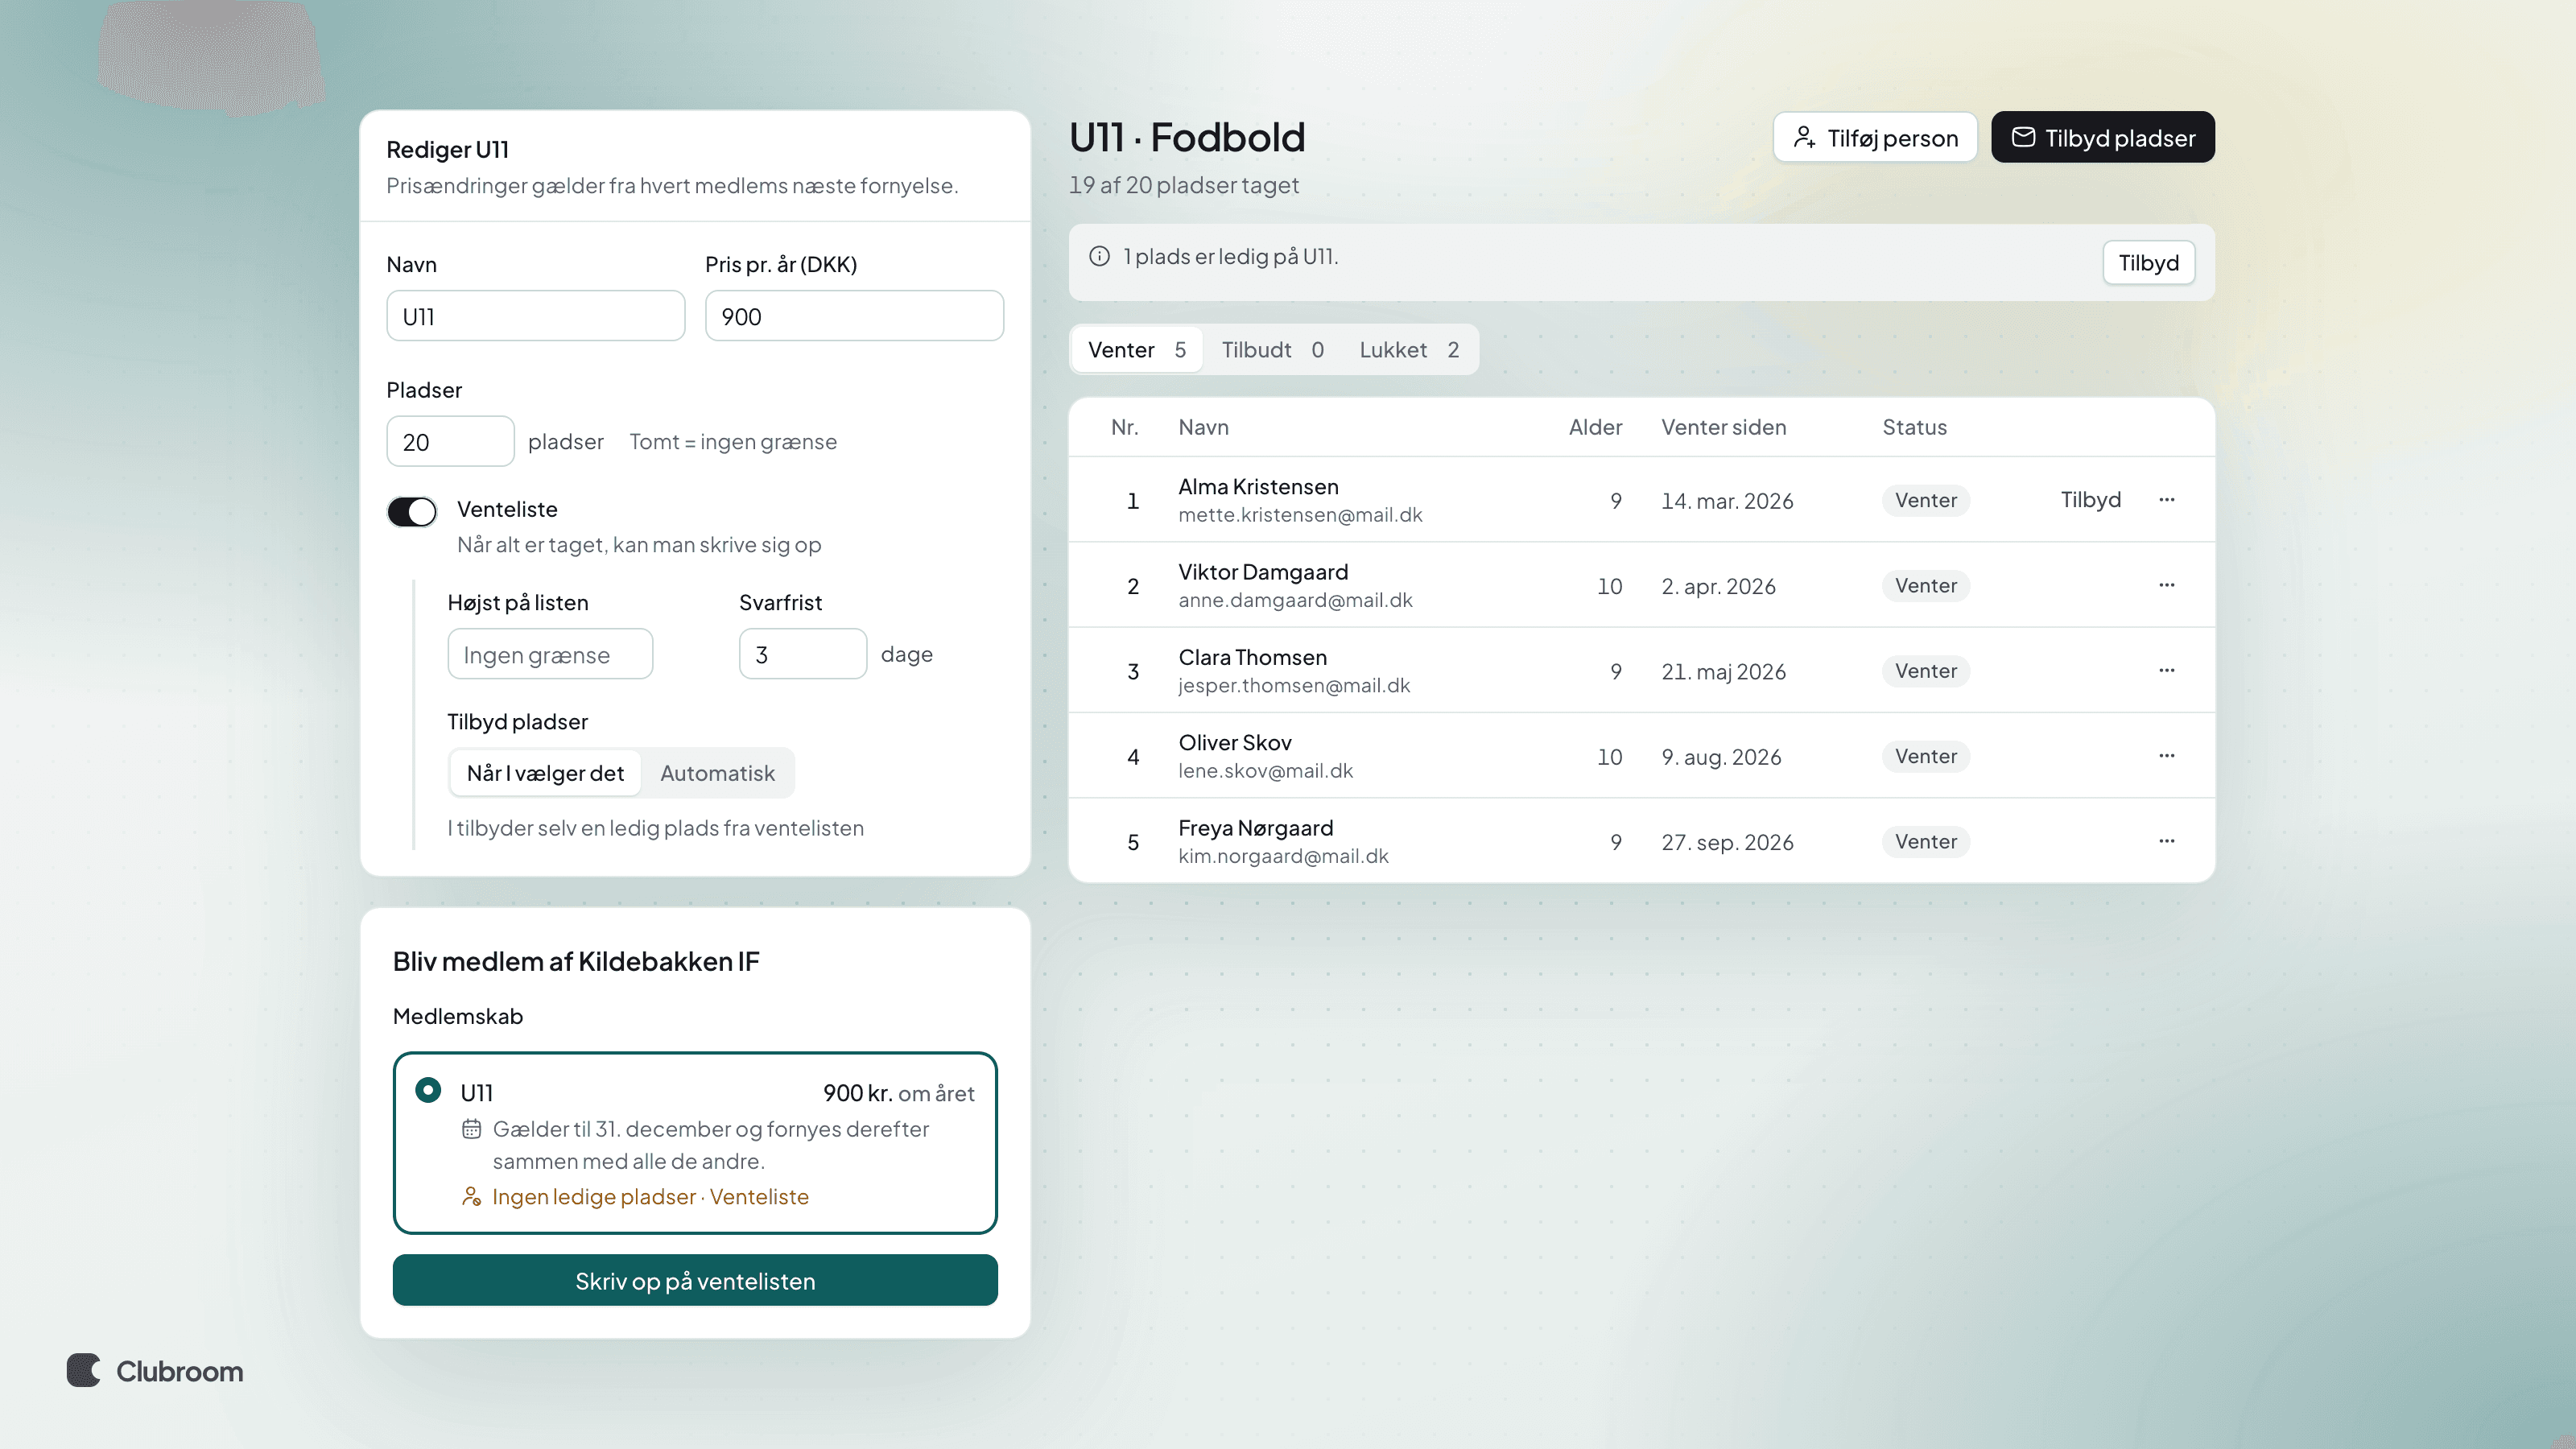The image size is (2576, 1449).
Task: Click the Højst på listen field
Action: pos(550,654)
